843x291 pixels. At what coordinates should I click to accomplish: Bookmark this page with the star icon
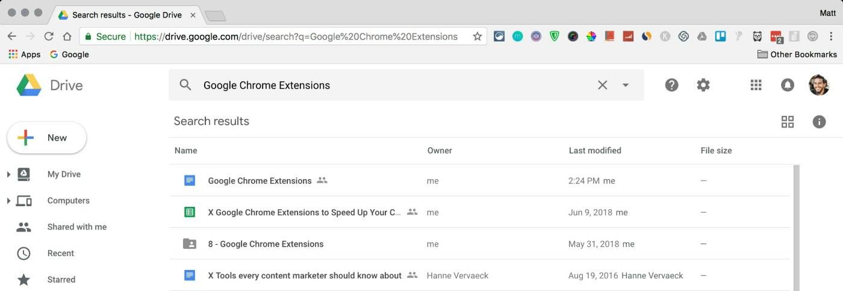pyautogui.click(x=477, y=36)
